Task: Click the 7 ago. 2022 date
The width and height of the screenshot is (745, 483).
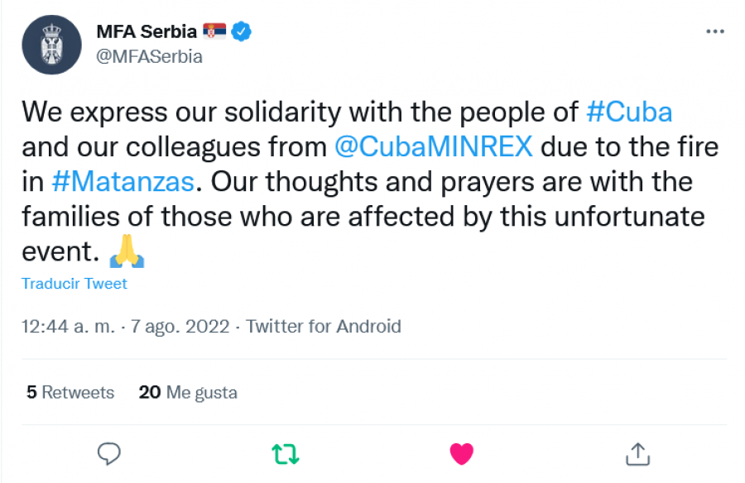Action: click(180, 327)
